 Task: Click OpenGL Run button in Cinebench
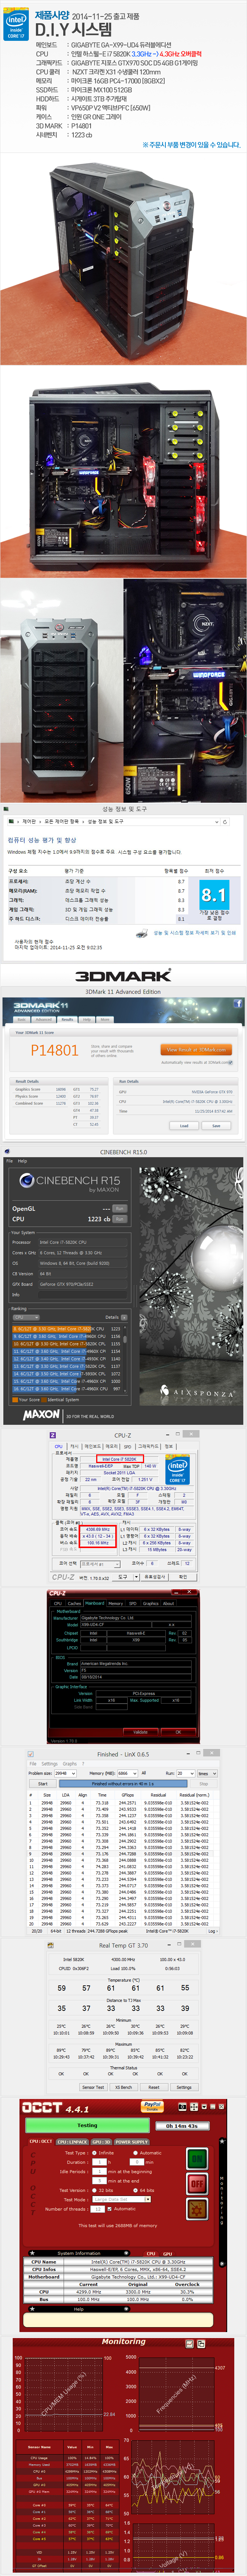pos(120,1208)
